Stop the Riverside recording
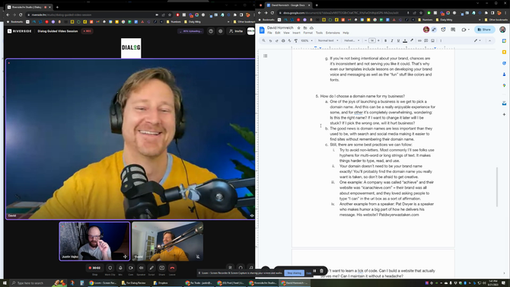 [x=94, y=268]
